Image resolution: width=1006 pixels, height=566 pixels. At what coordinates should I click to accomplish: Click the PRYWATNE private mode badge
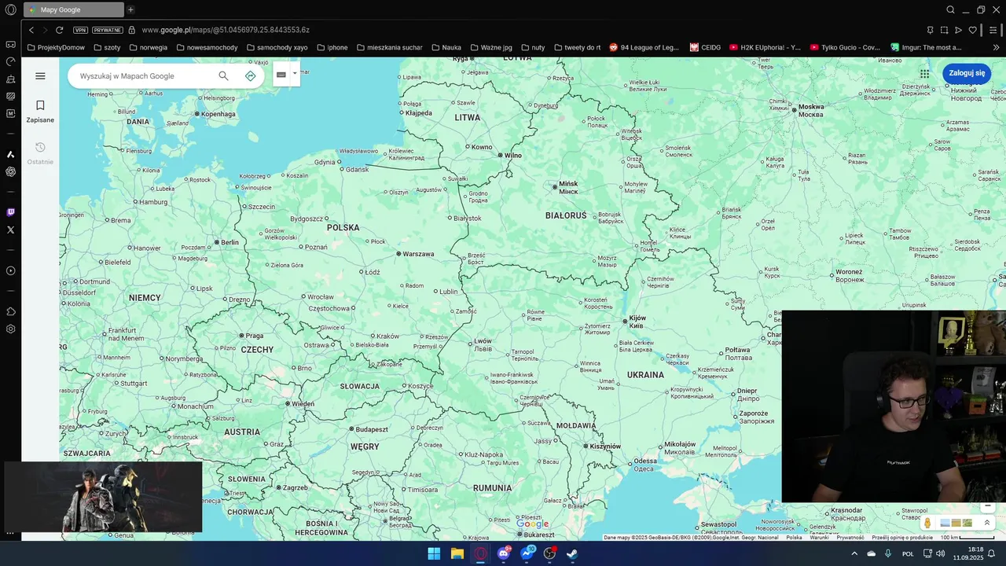107,30
